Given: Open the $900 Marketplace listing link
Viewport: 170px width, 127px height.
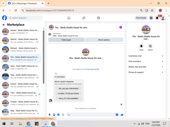Looking at the screenshot, I should (x=66, y=36).
